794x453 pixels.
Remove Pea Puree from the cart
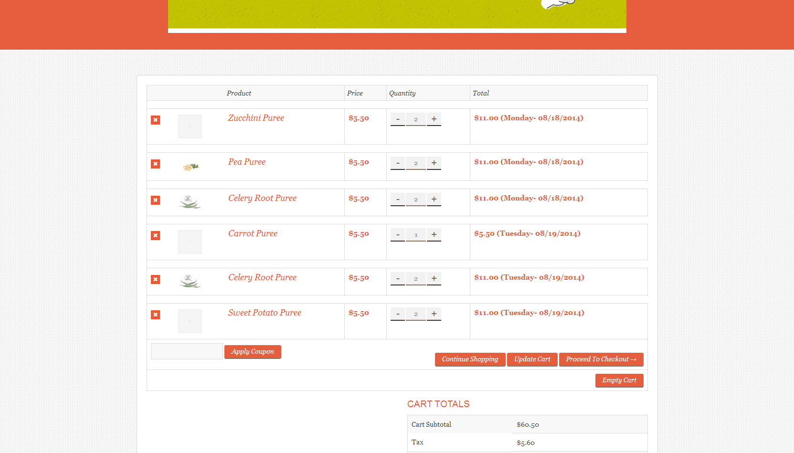[x=155, y=164]
